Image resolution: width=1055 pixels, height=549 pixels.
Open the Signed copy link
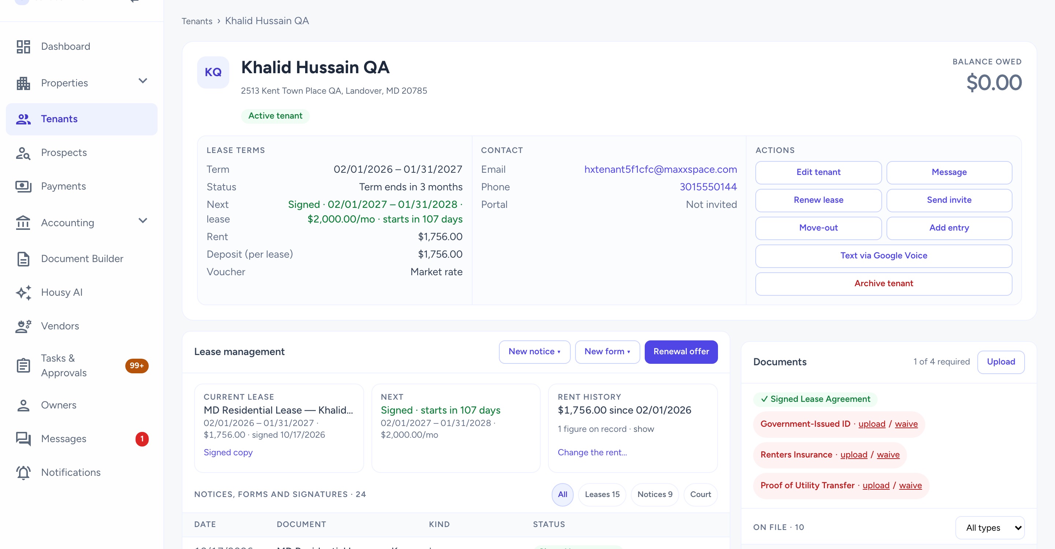click(x=228, y=452)
